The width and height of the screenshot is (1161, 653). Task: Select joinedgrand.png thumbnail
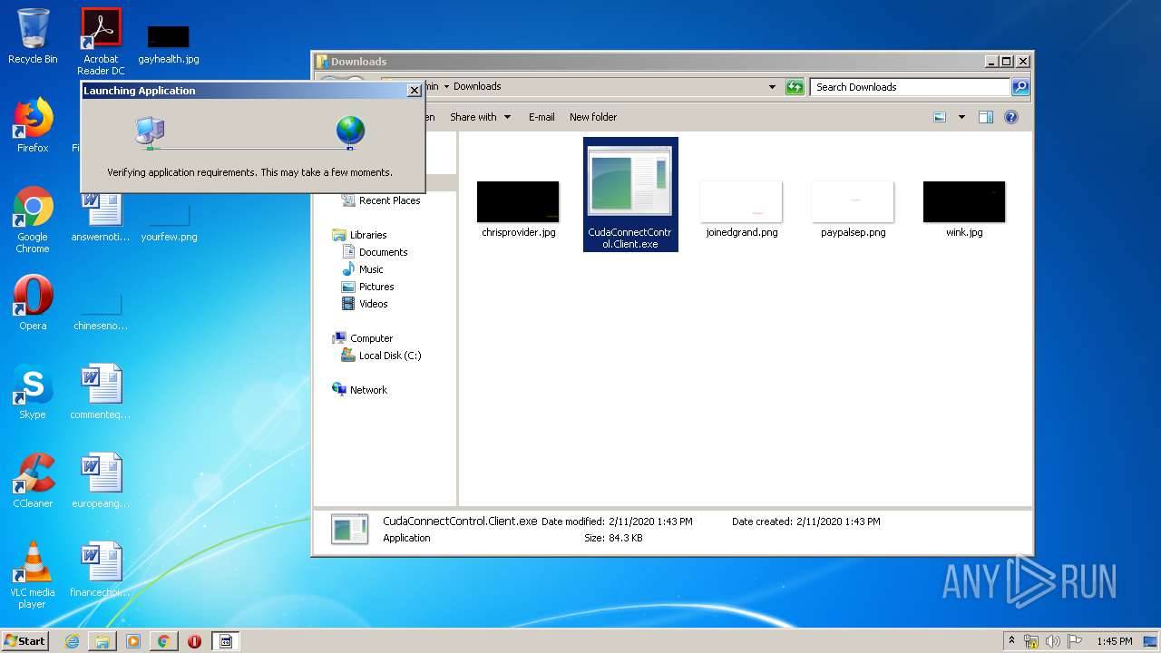pos(741,210)
